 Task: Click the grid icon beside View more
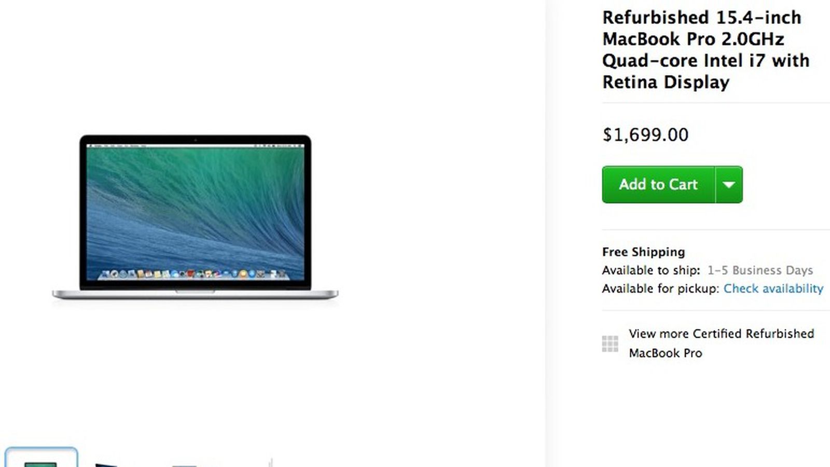tap(610, 344)
